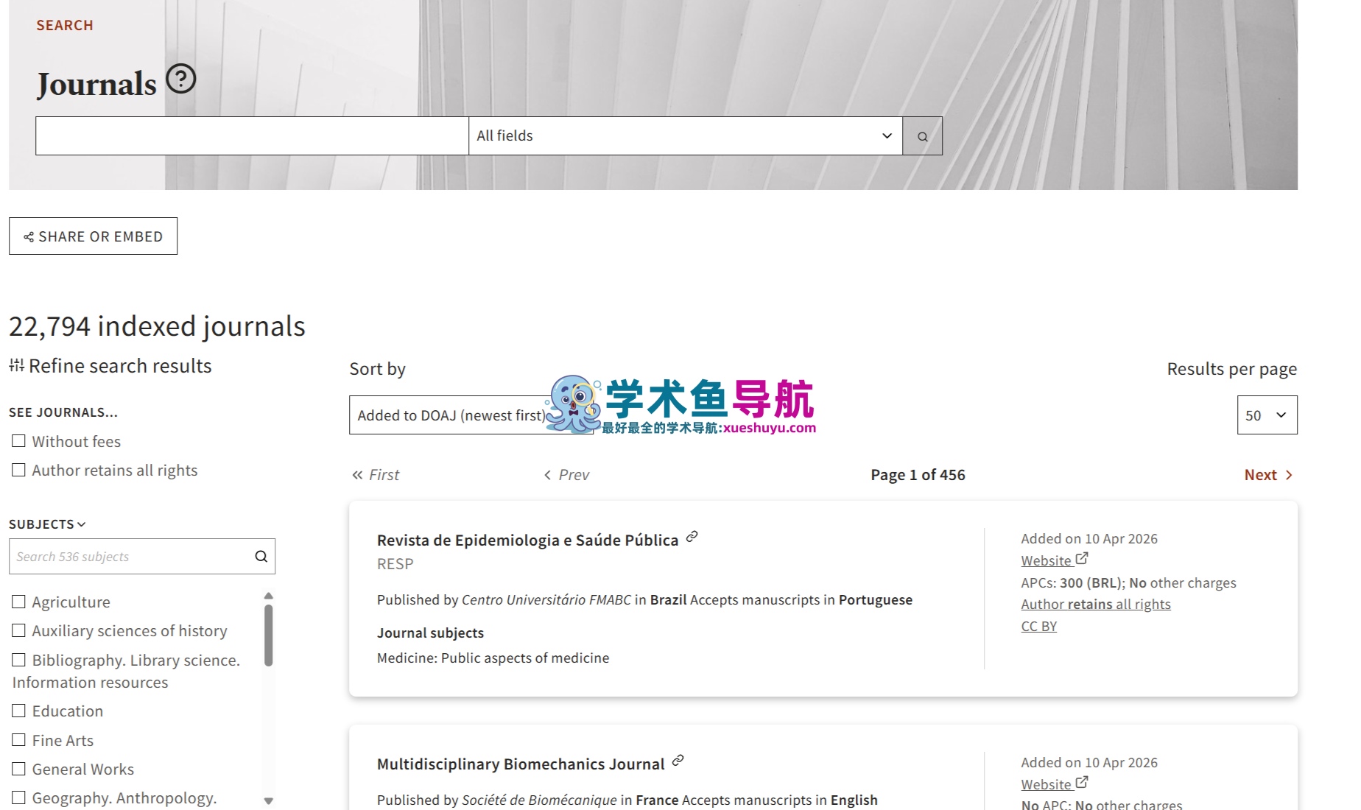Change results per page from 50

[x=1266, y=415]
